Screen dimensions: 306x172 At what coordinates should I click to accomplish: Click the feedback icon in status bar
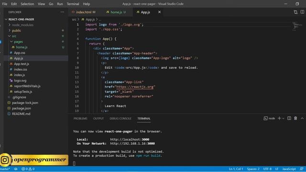coord(302,169)
